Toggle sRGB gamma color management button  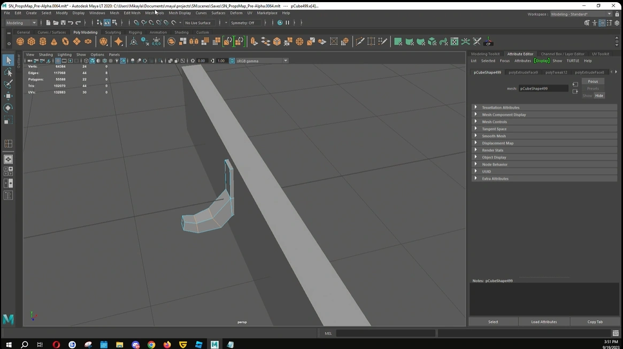pyautogui.click(x=233, y=61)
